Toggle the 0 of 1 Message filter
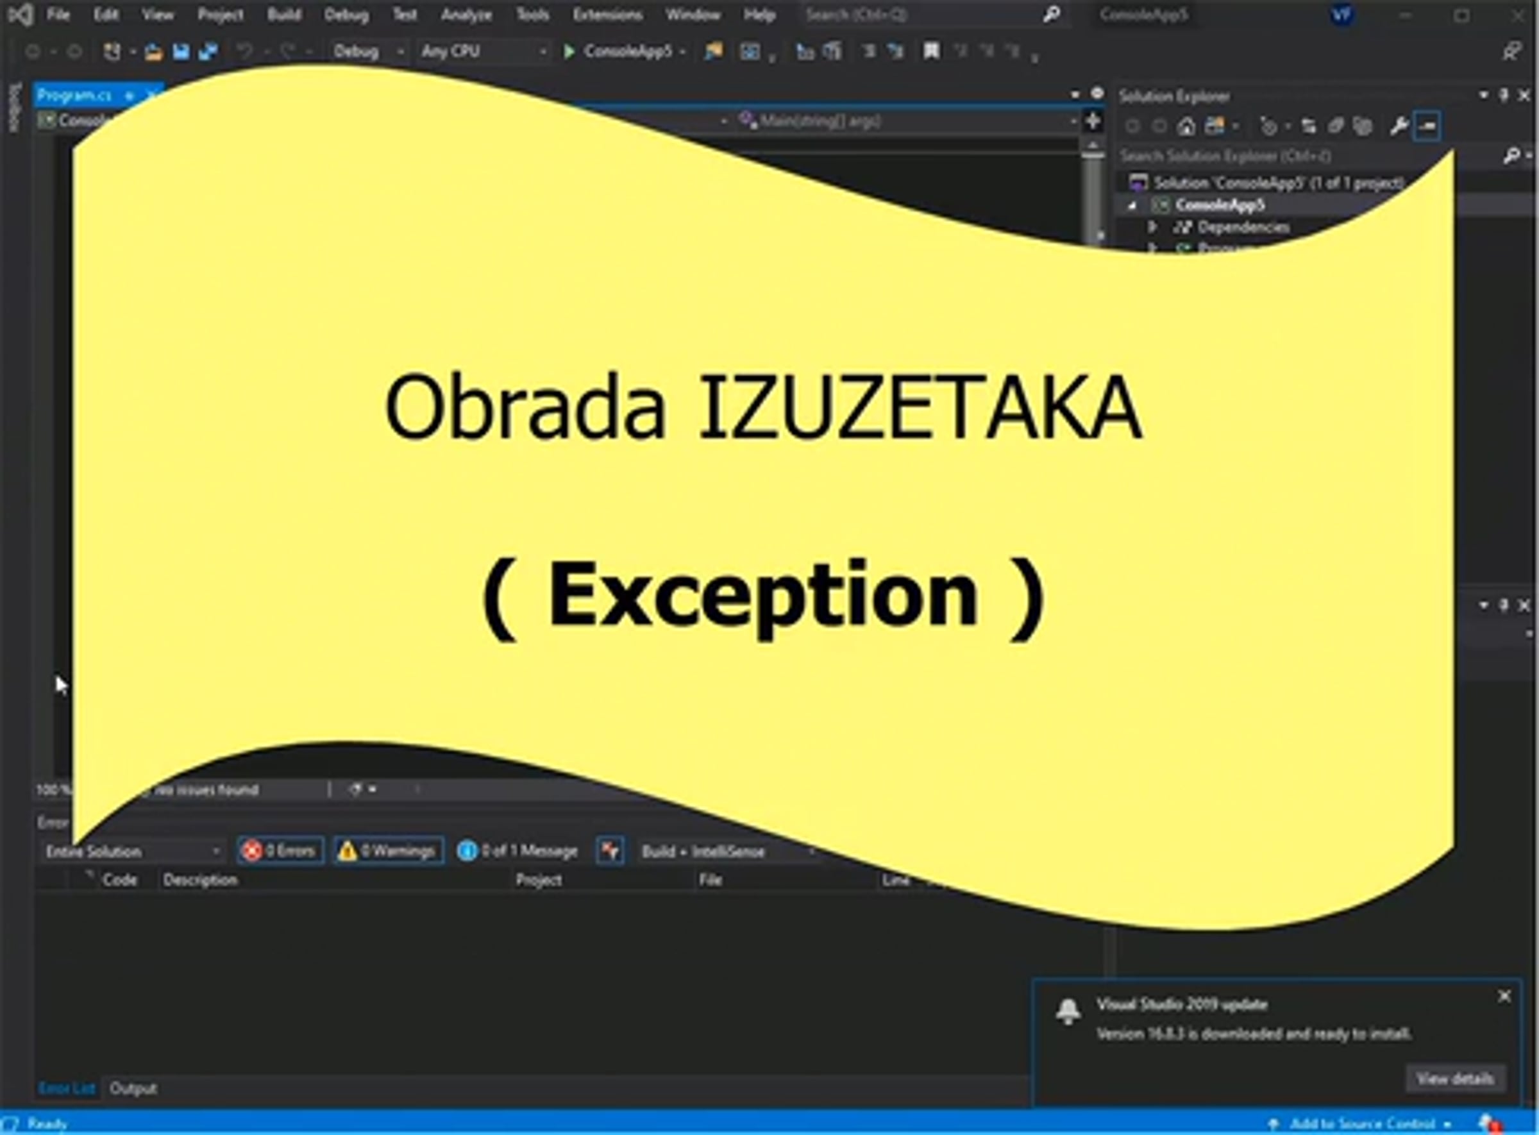1539x1135 pixels. click(517, 850)
